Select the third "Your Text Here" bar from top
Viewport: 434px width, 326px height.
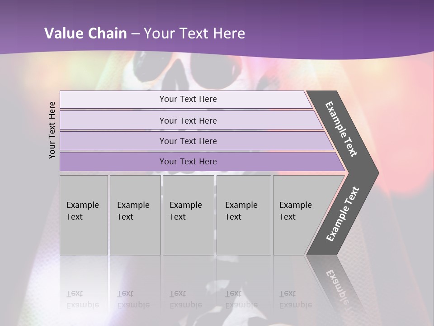point(188,141)
